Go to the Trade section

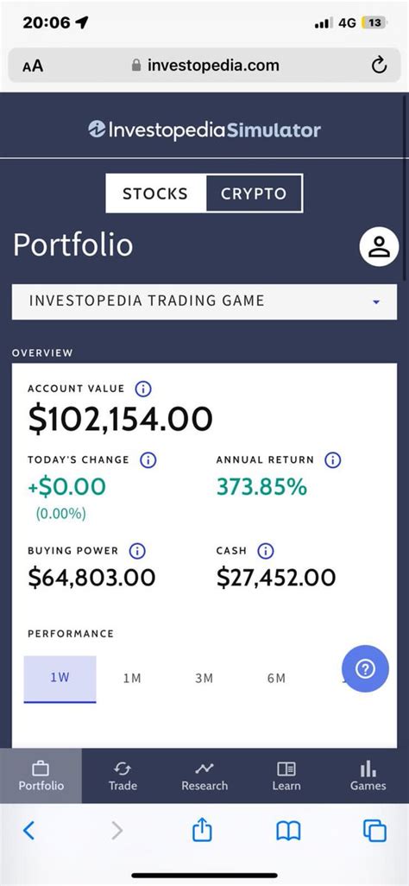tap(123, 776)
